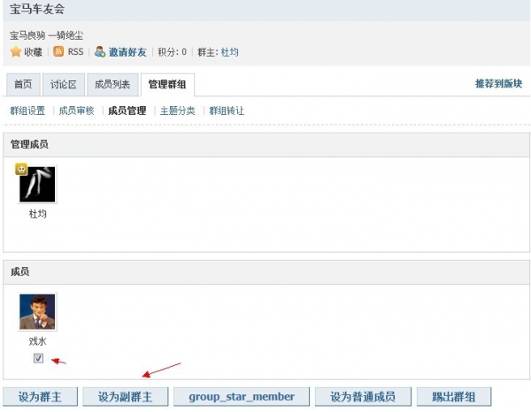The image size is (531, 412).
Task: Open the 成员审核 section
Action: click(76, 111)
